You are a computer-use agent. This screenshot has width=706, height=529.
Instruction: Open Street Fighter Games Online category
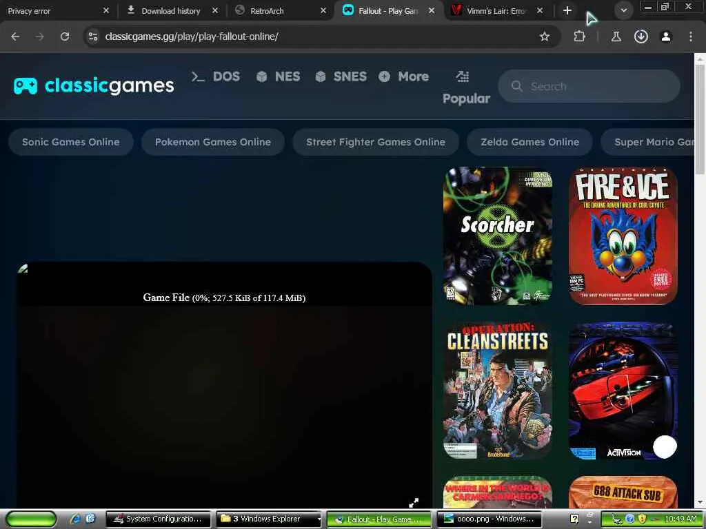(376, 142)
